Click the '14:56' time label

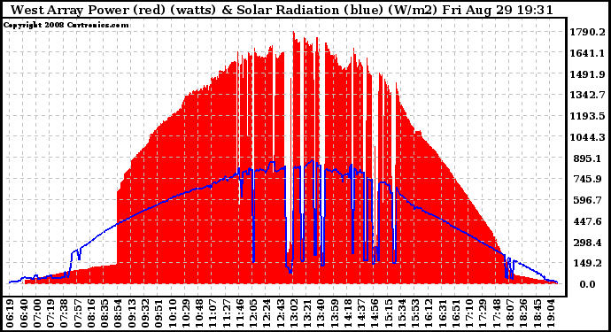coord(375,313)
